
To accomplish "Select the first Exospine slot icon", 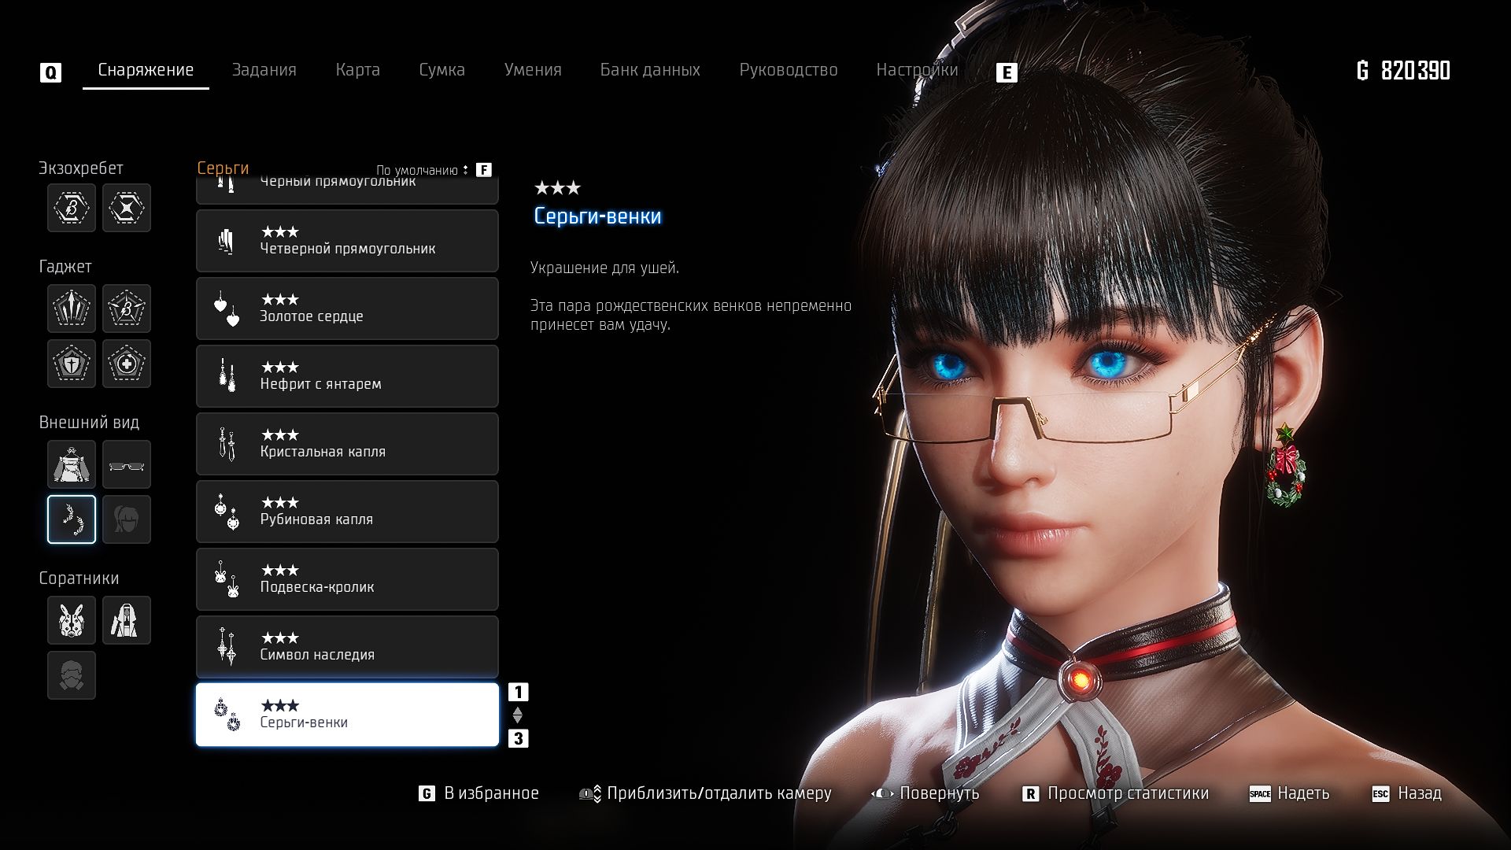I will point(72,208).
